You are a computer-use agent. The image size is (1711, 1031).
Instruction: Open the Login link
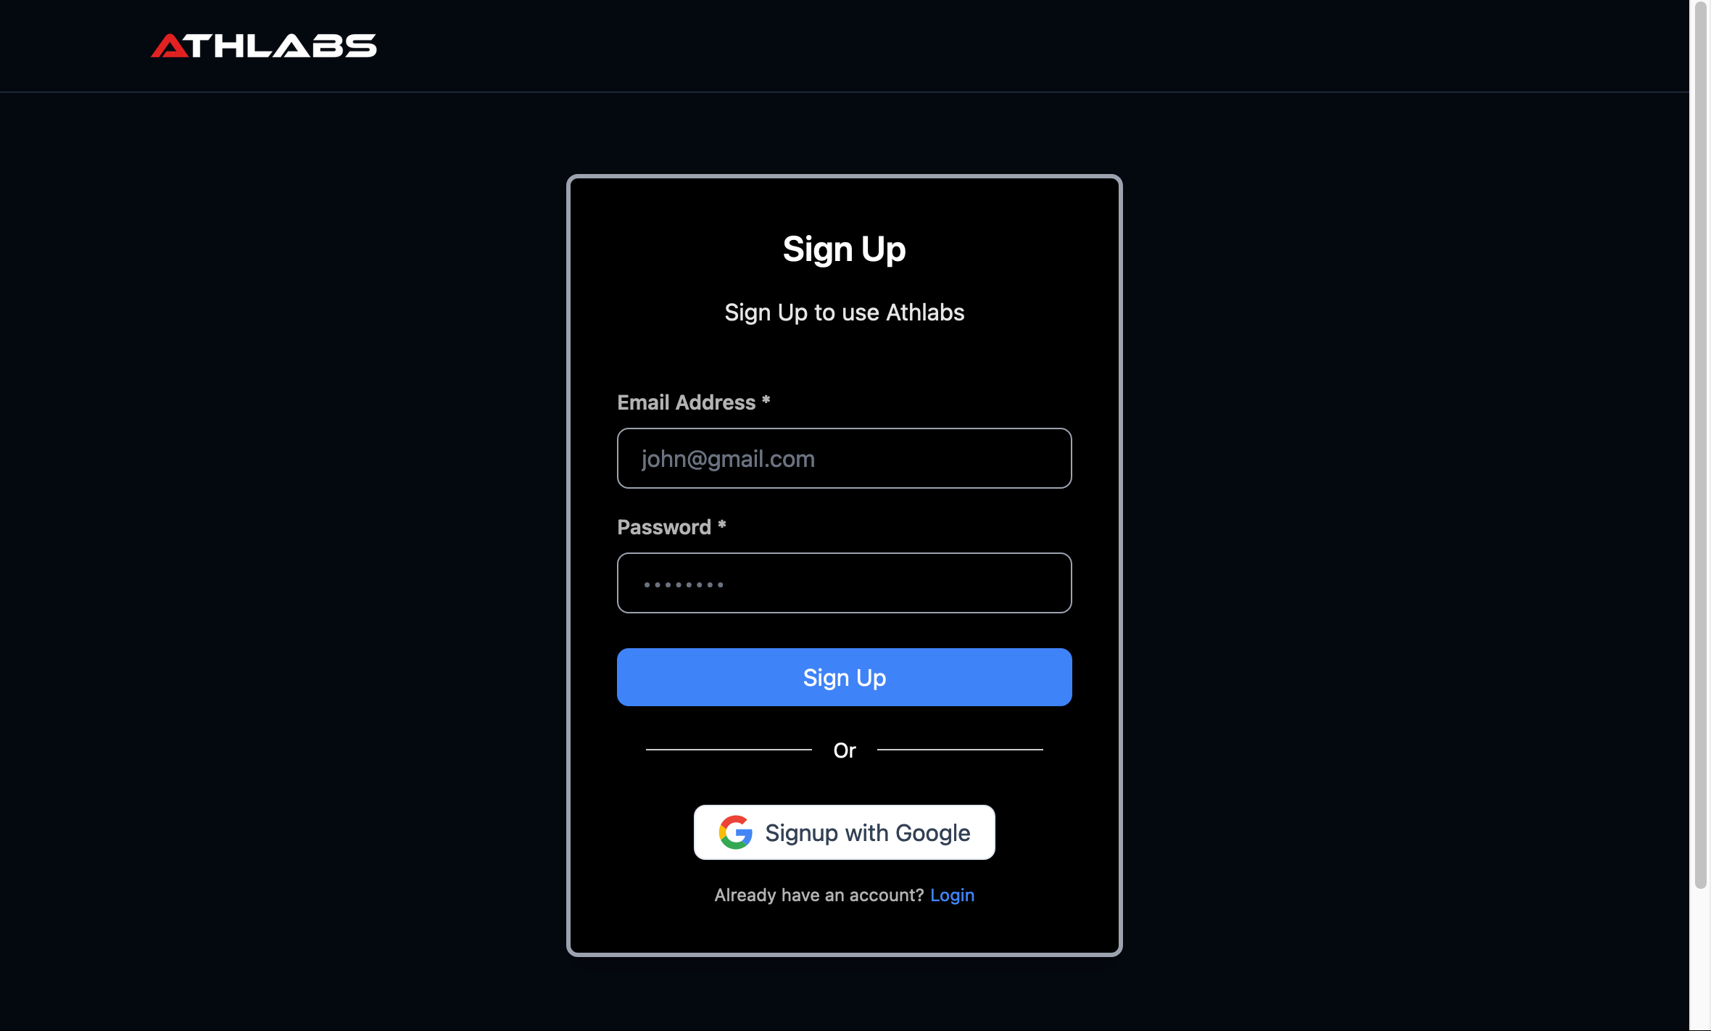coord(952,895)
